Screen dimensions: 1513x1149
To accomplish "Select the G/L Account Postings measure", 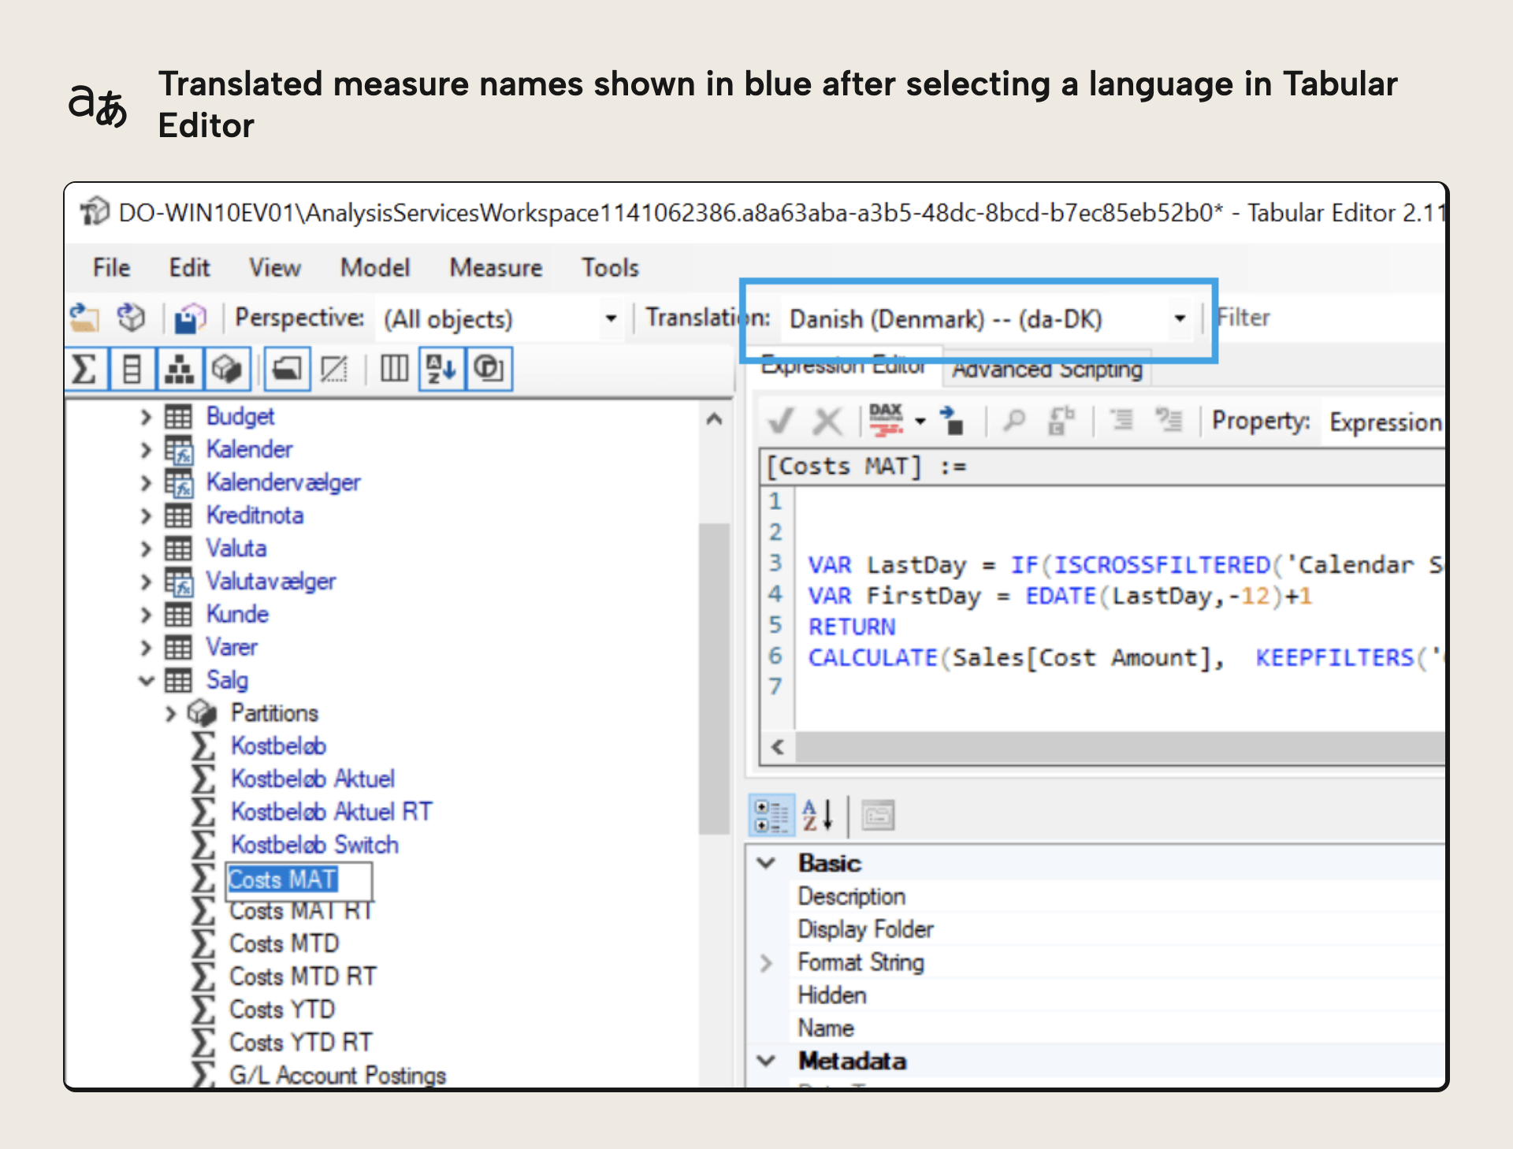I will click(x=337, y=1075).
